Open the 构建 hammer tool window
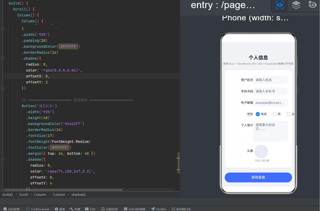This screenshot has height=211, width=320. [75, 209]
